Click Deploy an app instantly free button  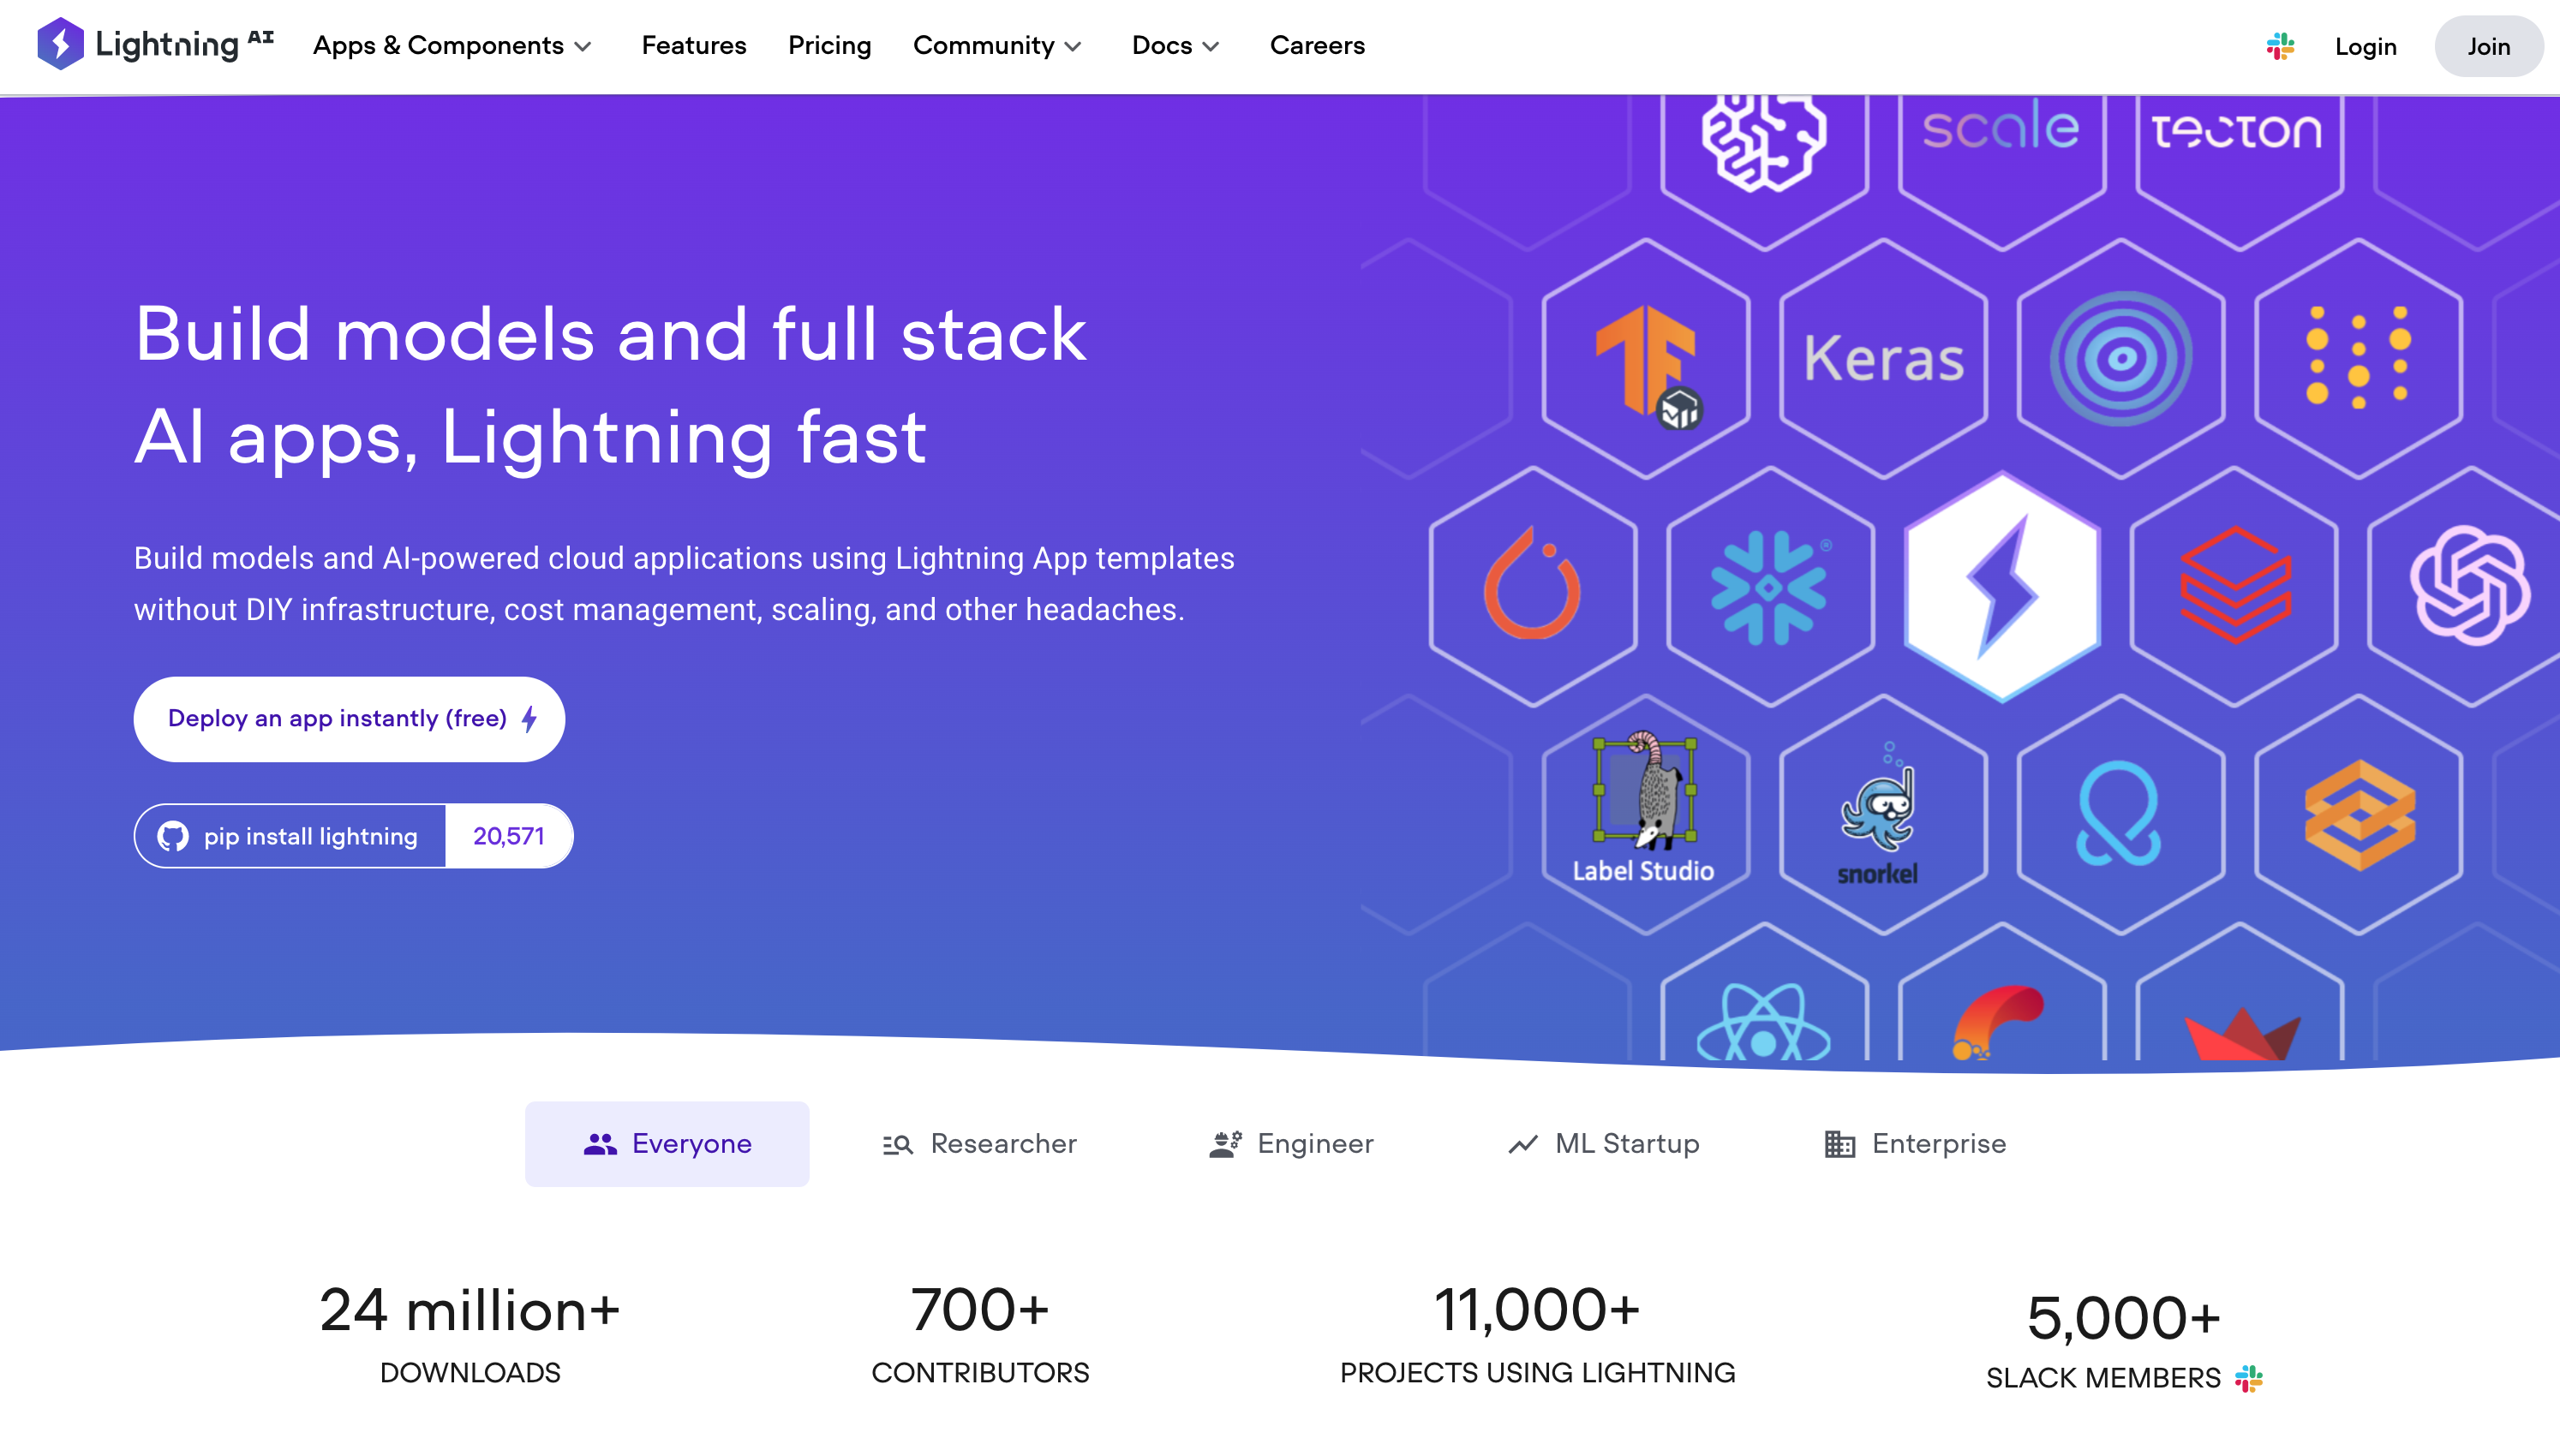pyautogui.click(x=350, y=718)
